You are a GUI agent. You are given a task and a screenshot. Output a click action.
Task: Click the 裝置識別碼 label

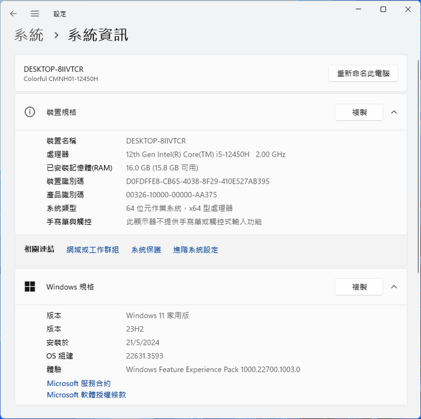point(65,181)
